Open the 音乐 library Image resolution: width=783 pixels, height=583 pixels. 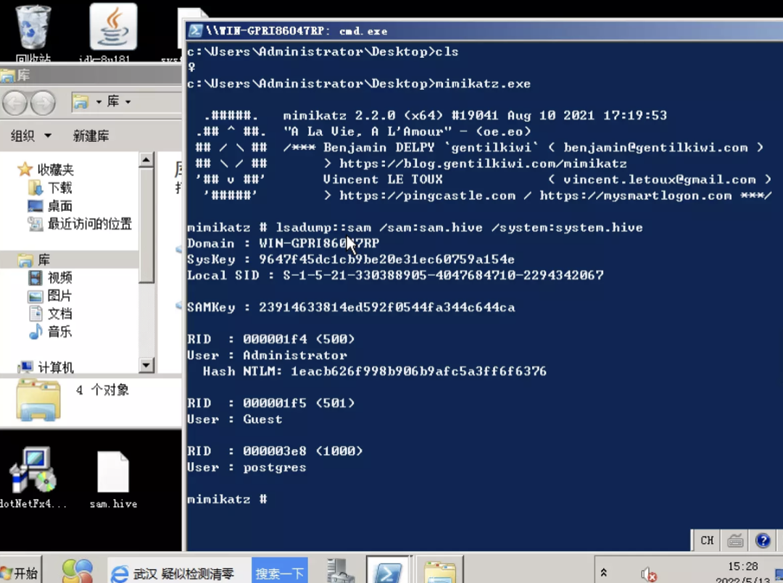coord(51,331)
